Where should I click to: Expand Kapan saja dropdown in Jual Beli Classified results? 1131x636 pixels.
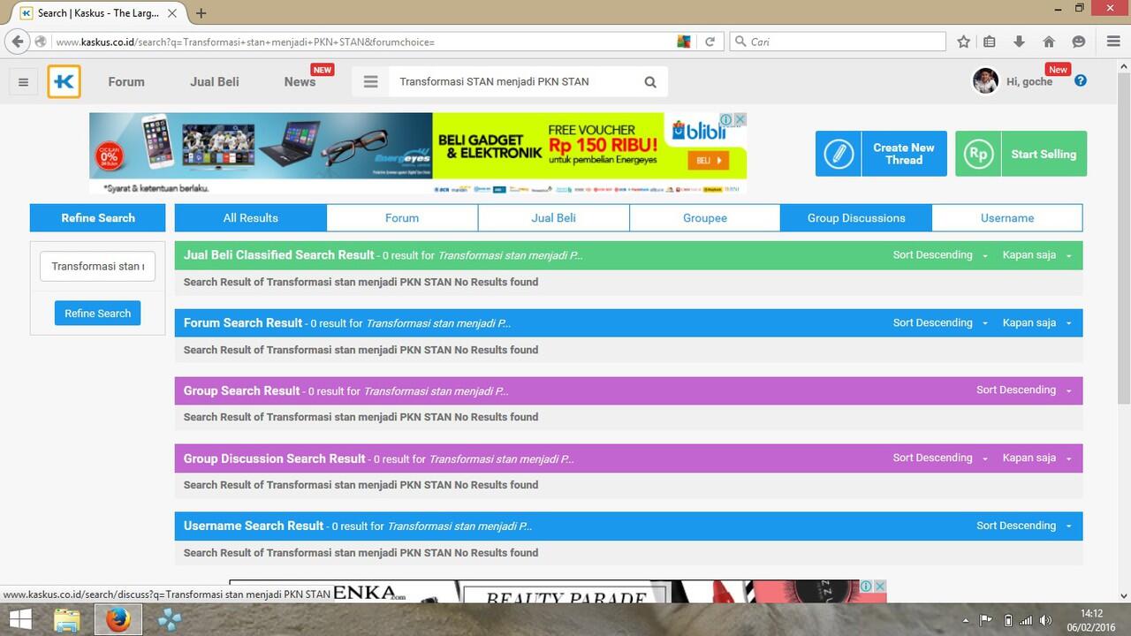(1036, 255)
